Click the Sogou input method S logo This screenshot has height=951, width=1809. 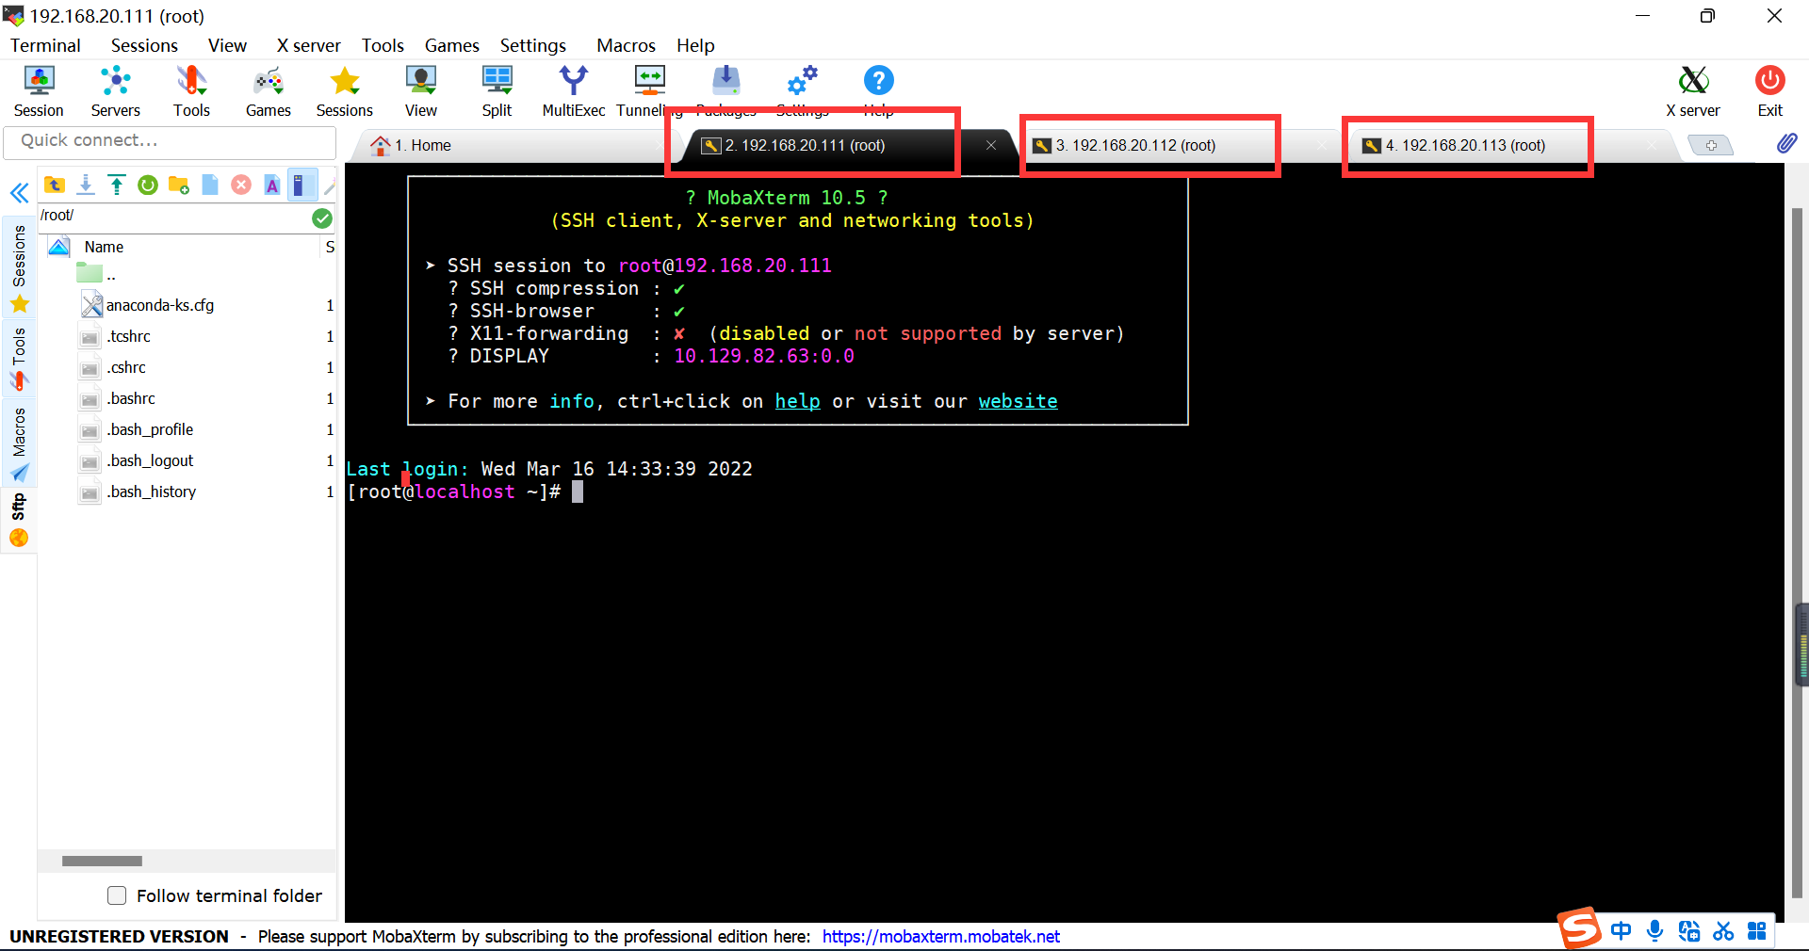pos(1579,928)
